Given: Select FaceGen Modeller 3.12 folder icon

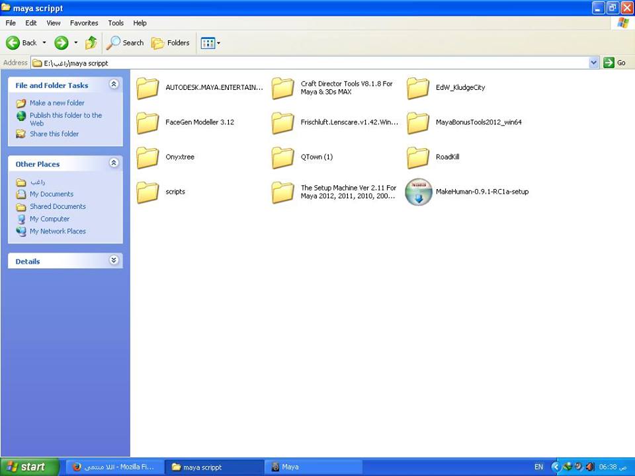Looking at the screenshot, I should (148, 123).
